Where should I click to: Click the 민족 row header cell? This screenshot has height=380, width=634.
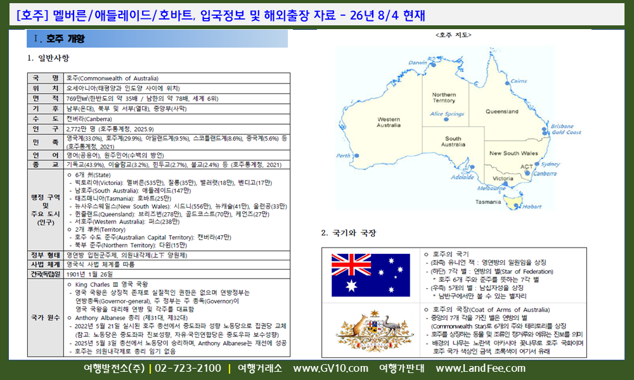(x=46, y=142)
